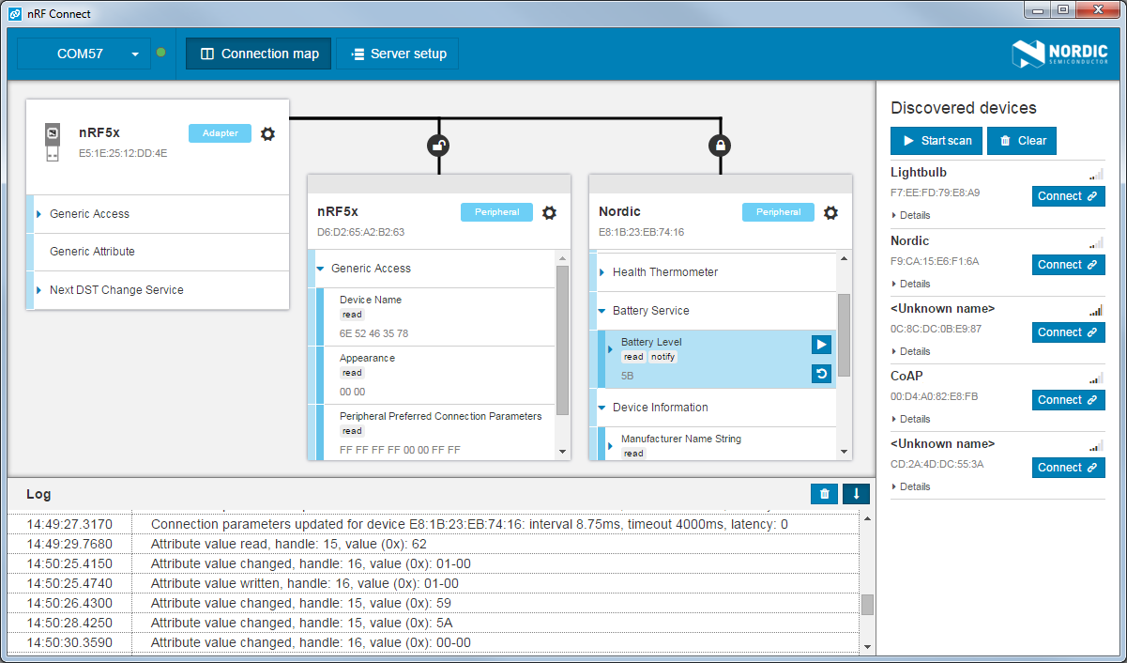
Task: Click the locked padlock on Nordic connection
Action: [x=720, y=146]
